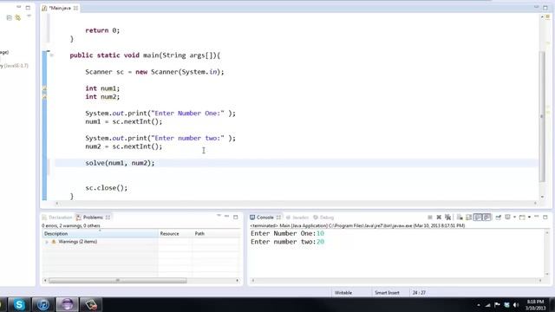Click the '0 errors, 2 warnings, 0 others' summary

tap(71, 225)
